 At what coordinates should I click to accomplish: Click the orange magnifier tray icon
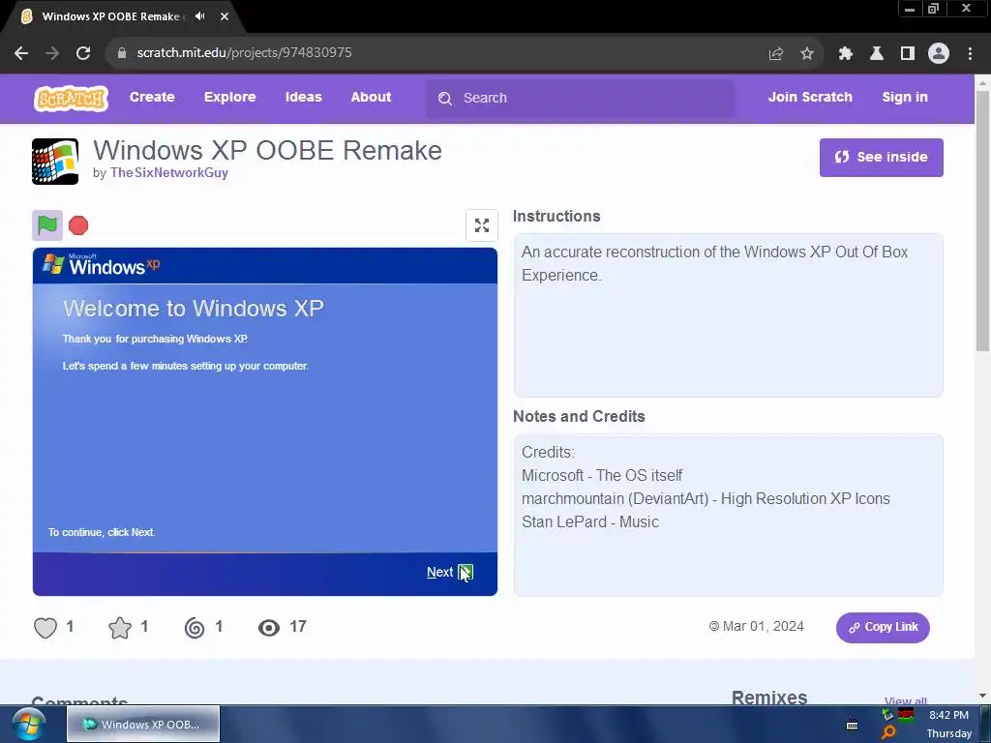[x=888, y=732]
